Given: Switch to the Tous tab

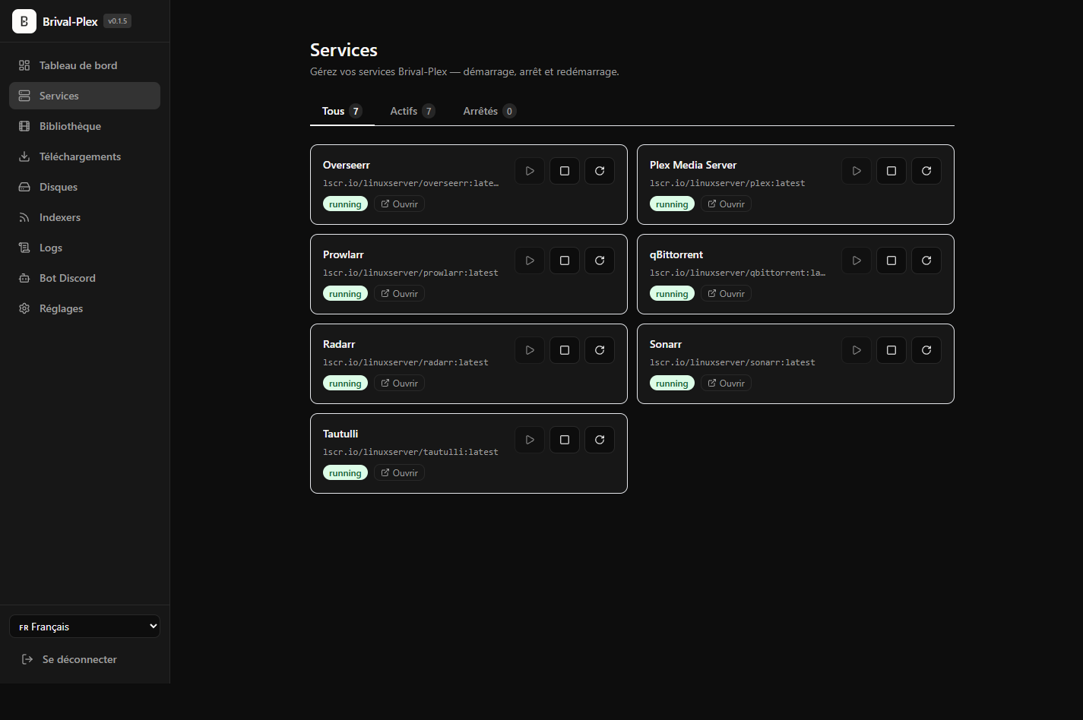Looking at the screenshot, I should click(342, 111).
